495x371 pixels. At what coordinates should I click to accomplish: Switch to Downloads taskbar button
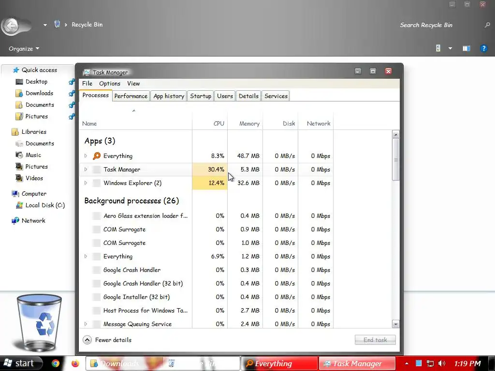124,363
